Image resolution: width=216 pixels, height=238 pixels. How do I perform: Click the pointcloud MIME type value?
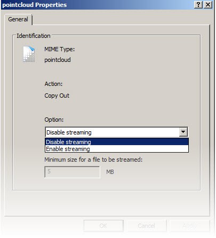point(58,60)
